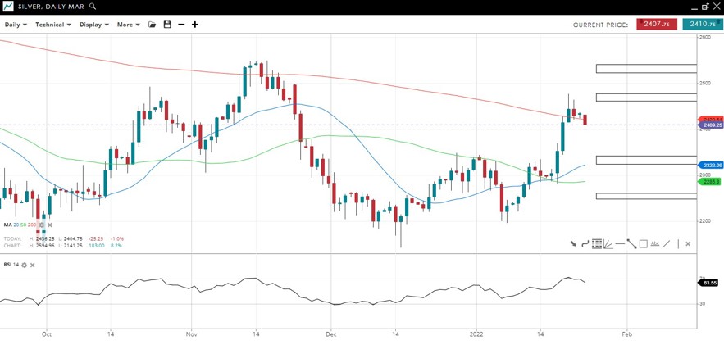Remove the MA indicator with its X
The width and height of the screenshot is (724, 345).
tap(50, 225)
